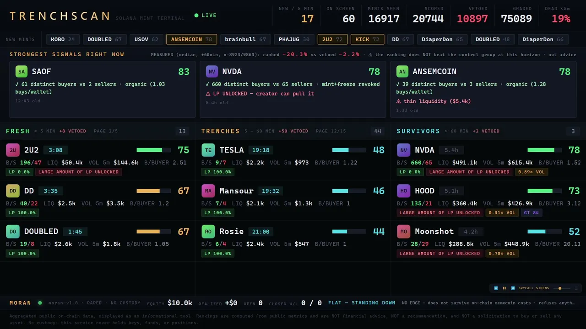Click the NVDA age tag 5.4h in Survivors
Image resolution: width=586 pixels, height=329 pixels.
tap(451, 150)
